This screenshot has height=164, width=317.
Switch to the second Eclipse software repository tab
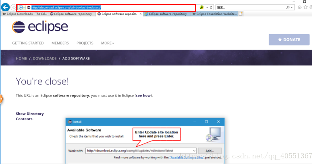(x=72, y=14)
